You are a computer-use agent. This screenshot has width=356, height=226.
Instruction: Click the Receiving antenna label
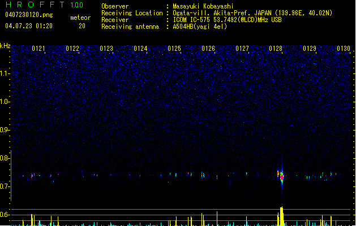130,27
